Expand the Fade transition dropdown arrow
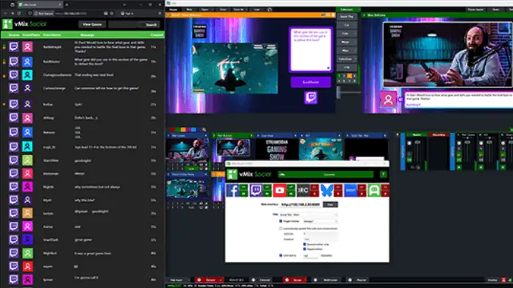Image resolution: width=513 pixels, height=288 pixels. point(355,34)
